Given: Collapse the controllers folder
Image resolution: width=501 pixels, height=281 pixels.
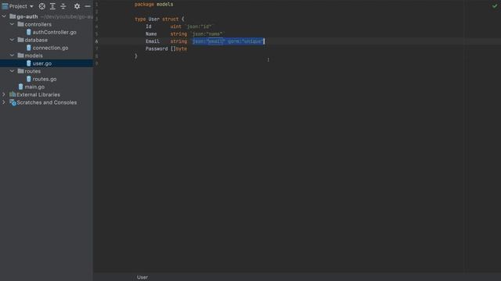Looking at the screenshot, I should pos(12,24).
